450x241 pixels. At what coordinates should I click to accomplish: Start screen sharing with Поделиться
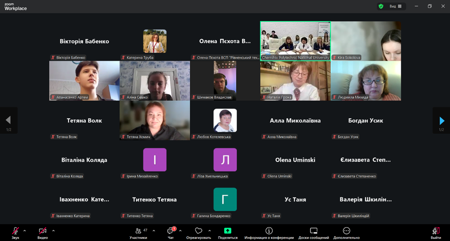click(227, 231)
